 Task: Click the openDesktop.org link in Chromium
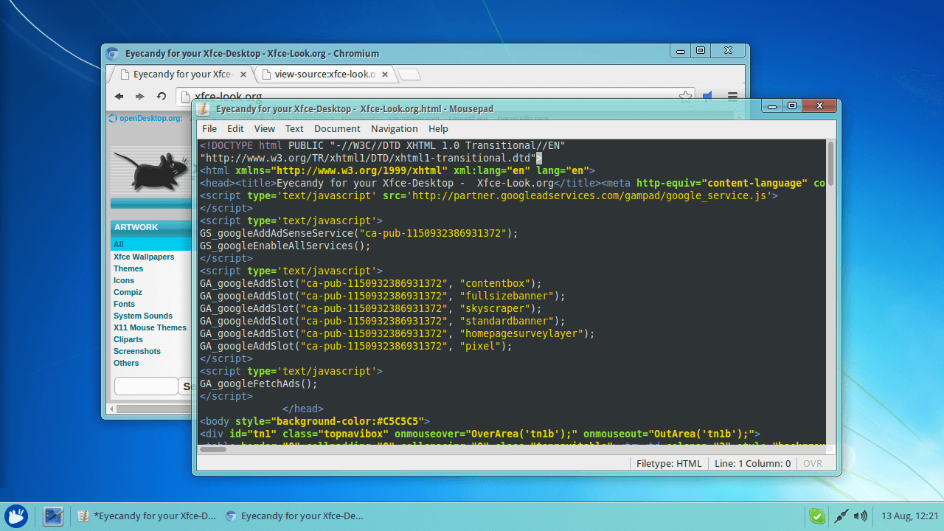coord(150,118)
